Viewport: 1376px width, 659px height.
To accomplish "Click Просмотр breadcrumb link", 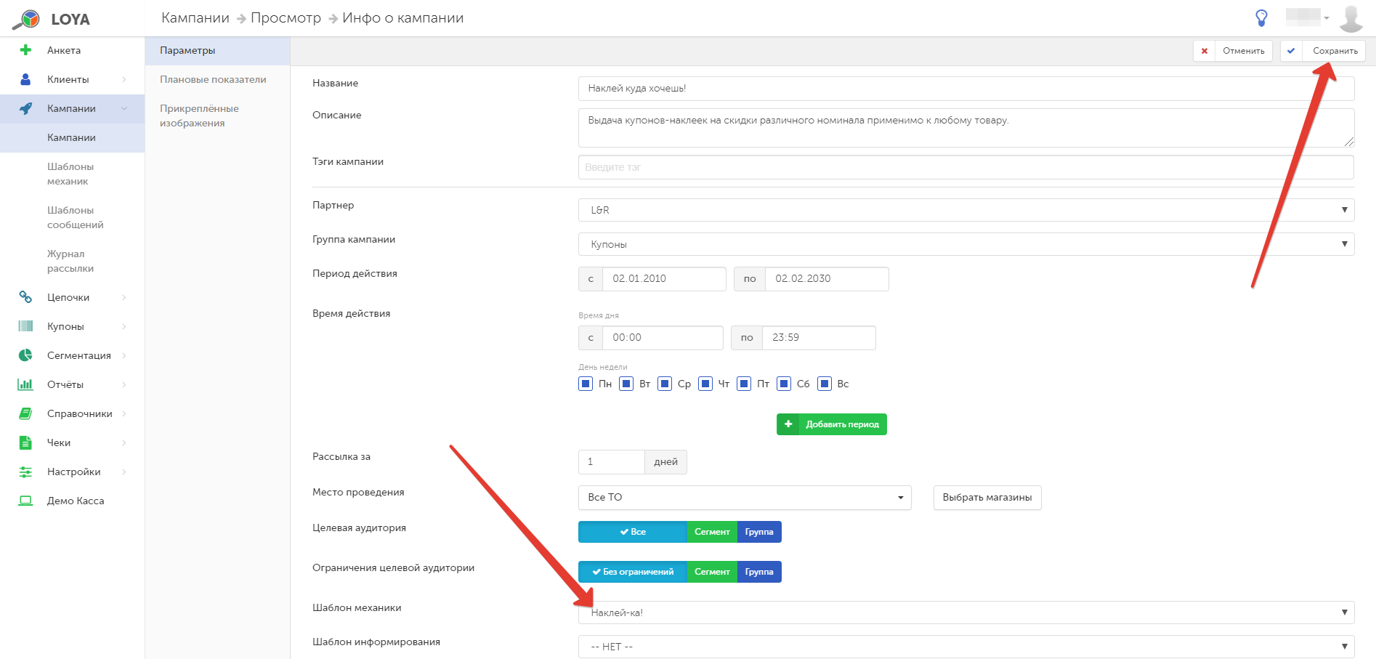I will [286, 18].
